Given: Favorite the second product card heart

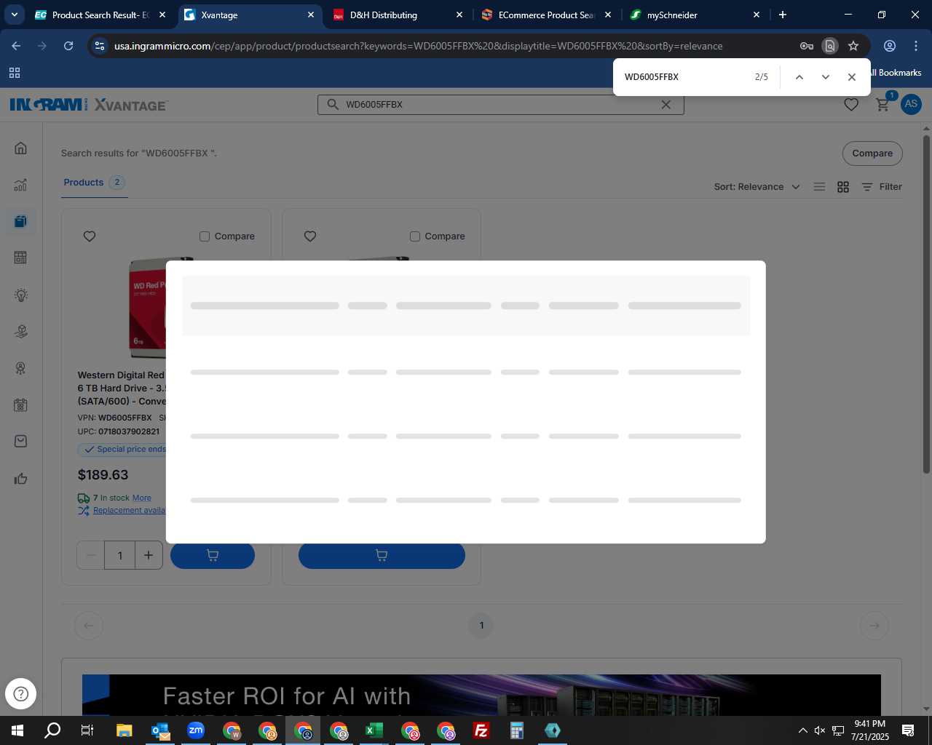Looking at the screenshot, I should (310, 236).
